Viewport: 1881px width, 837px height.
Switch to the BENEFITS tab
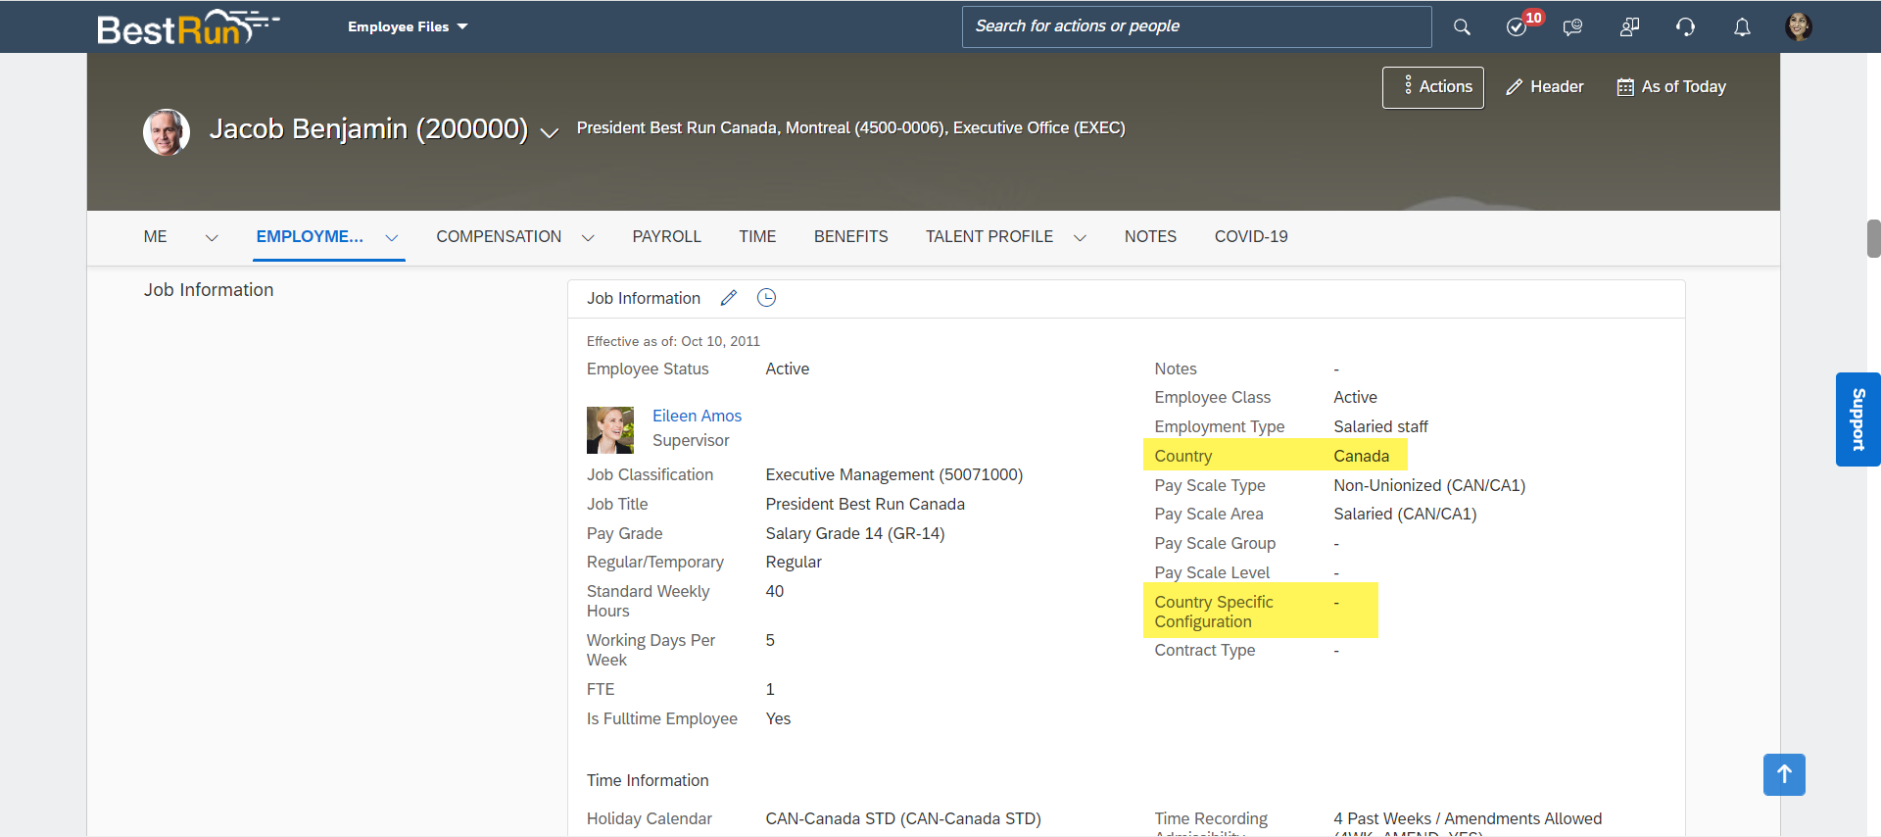(851, 236)
